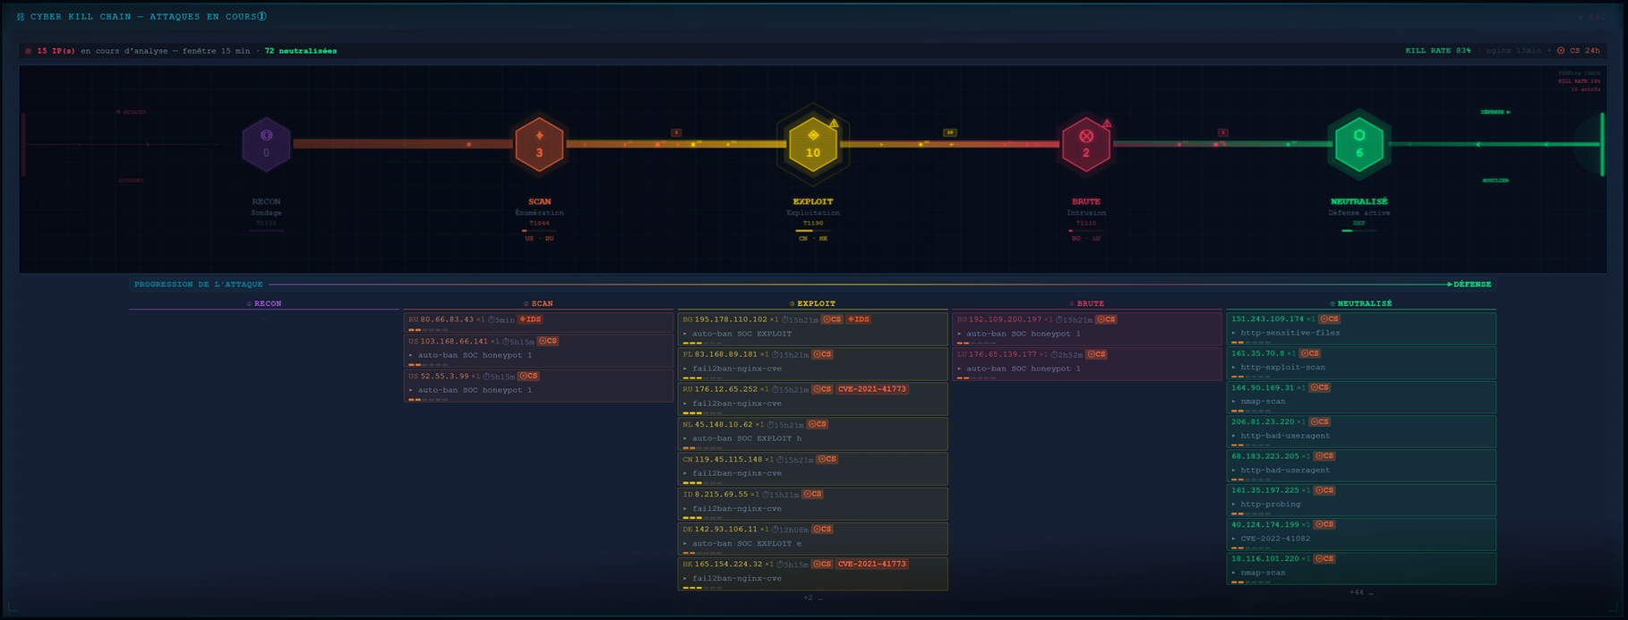Expand fail2ban-nginx-cve under 83.168.89.181
This screenshot has height=620, width=1628.
(733, 369)
